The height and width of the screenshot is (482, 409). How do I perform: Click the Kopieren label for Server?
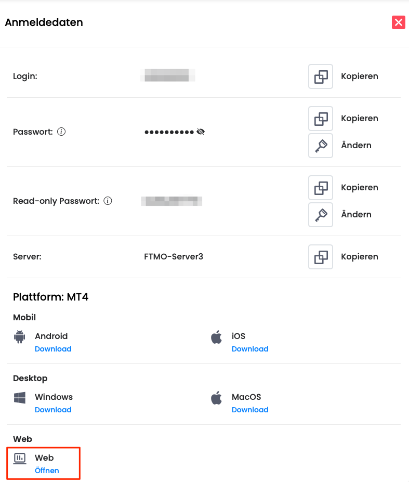(x=359, y=257)
